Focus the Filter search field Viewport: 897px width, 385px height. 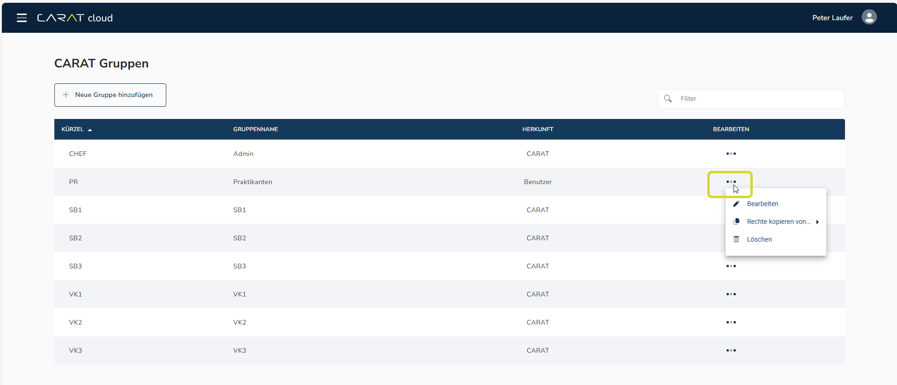coord(751,99)
